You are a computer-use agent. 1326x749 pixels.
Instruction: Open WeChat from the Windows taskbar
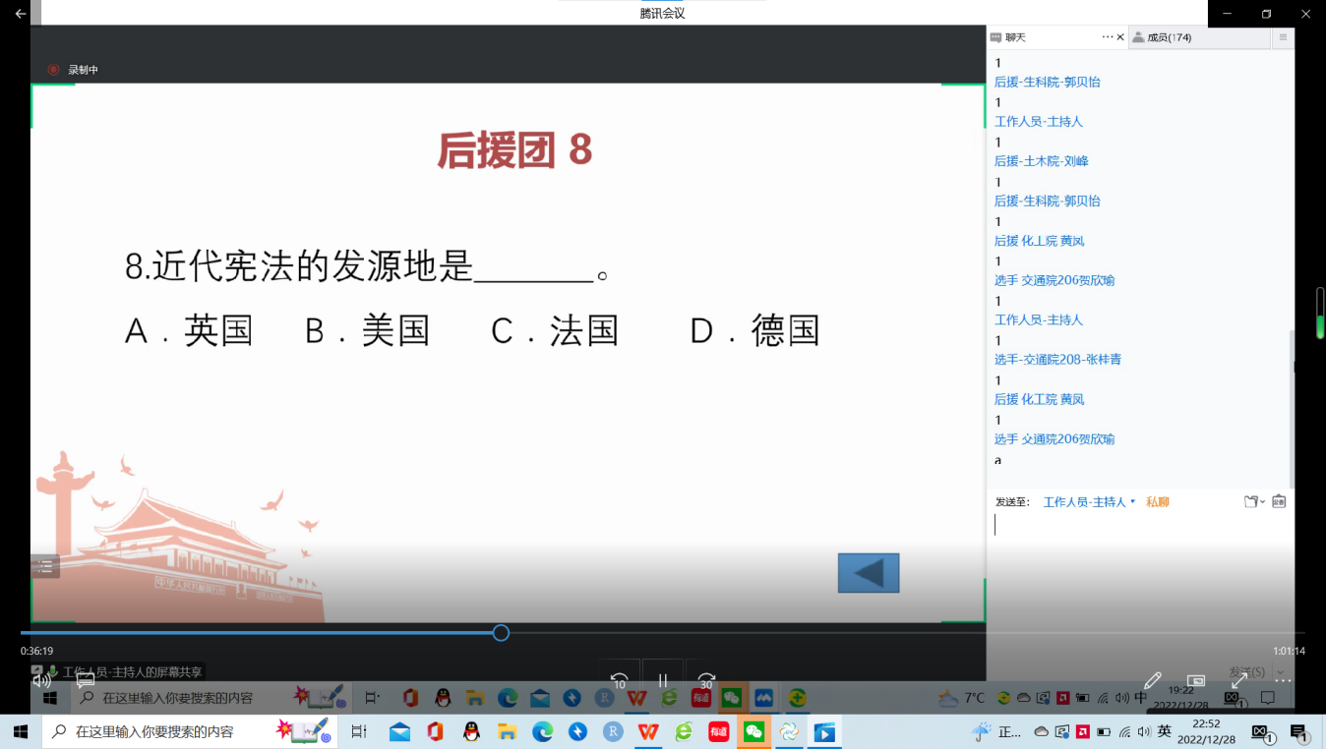[x=753, y=732]
